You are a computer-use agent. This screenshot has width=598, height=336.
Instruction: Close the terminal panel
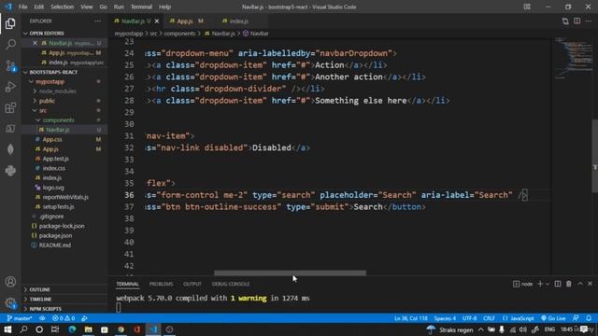590,284
